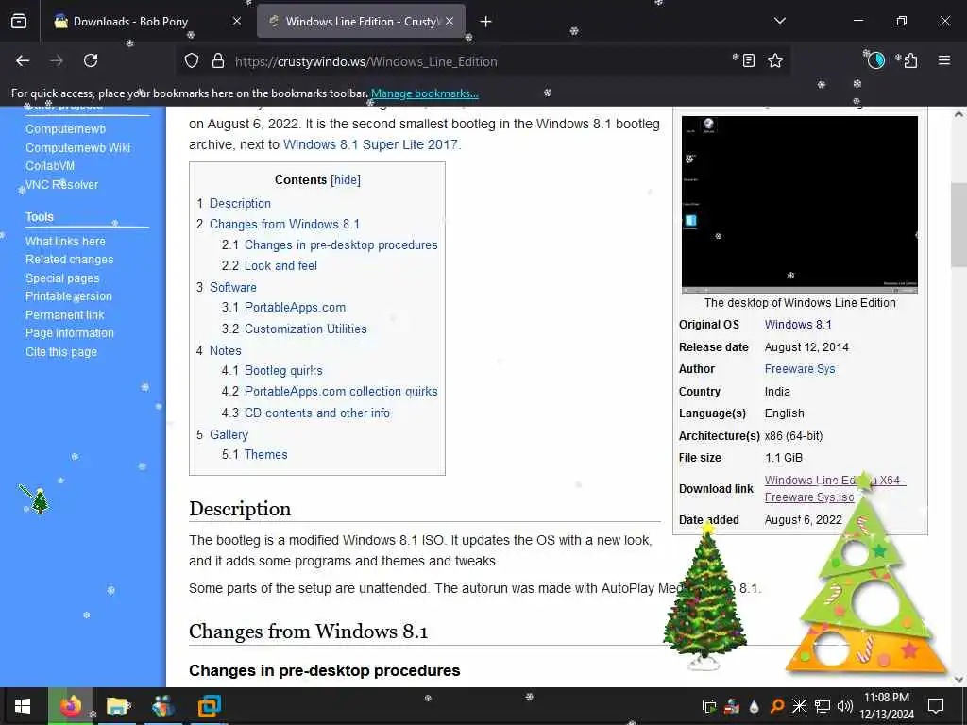Open VMware Workstation from the taskbar
The height and width of the screenshot is (725, 967).
click(210, 706)
